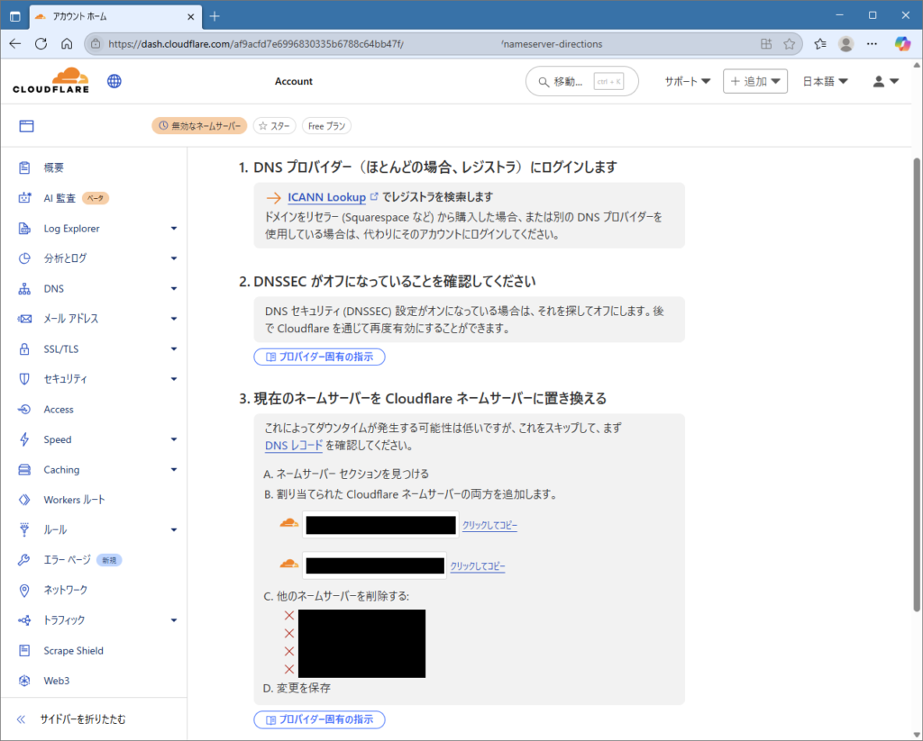Click the ネットワーク location pin icon
This screenshot has width=923, height=741.
(x=24, y=590)
